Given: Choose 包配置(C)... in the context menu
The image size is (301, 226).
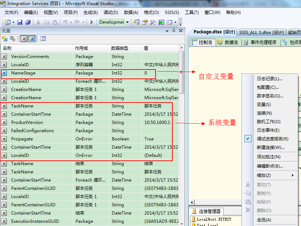Looking at the screenshot, I should tap(268, 87).
